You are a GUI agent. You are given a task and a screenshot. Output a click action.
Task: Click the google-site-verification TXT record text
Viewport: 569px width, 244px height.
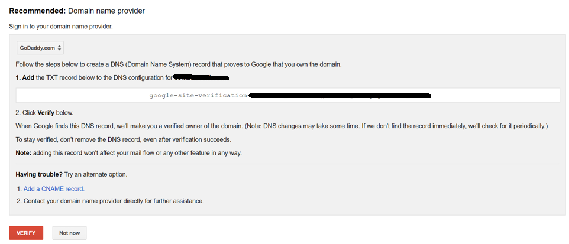[197, 95]
